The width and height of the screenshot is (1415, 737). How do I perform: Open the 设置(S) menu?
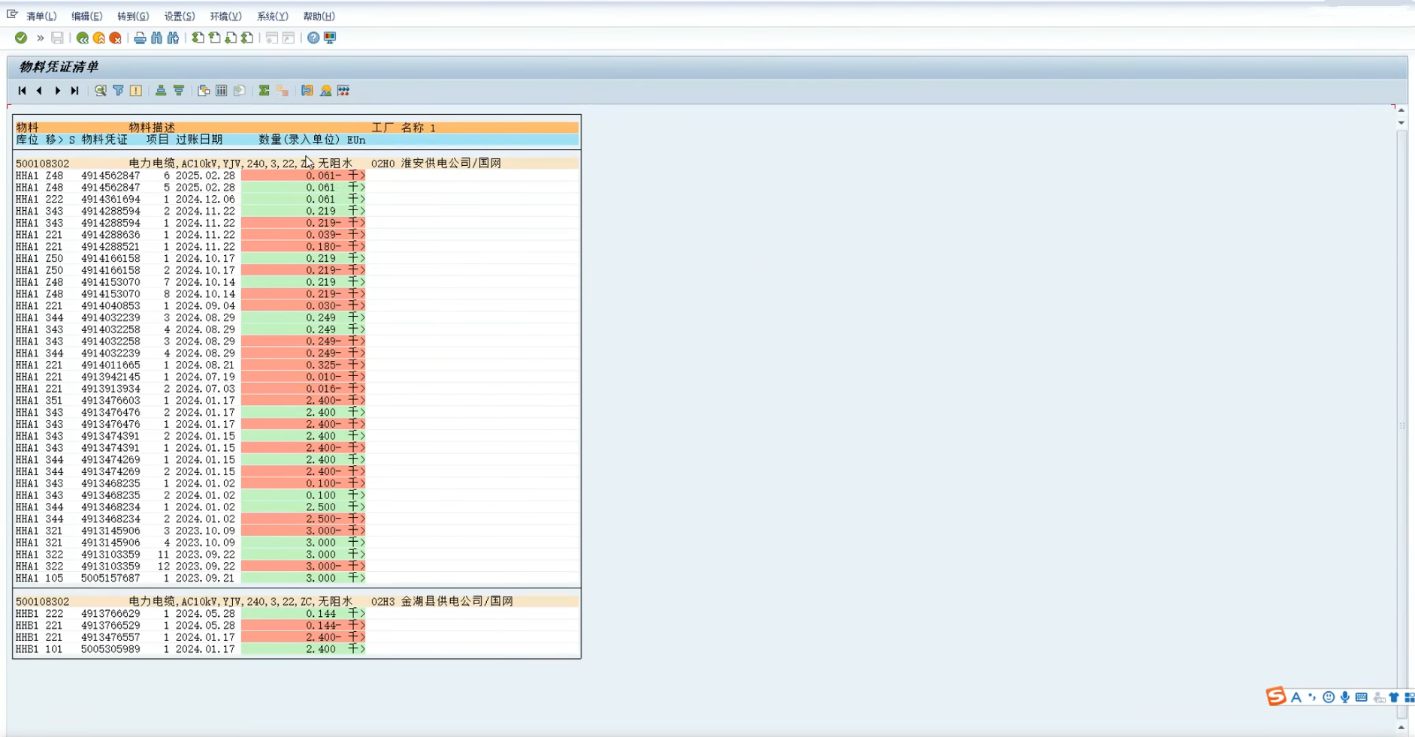tap(179, 16)
